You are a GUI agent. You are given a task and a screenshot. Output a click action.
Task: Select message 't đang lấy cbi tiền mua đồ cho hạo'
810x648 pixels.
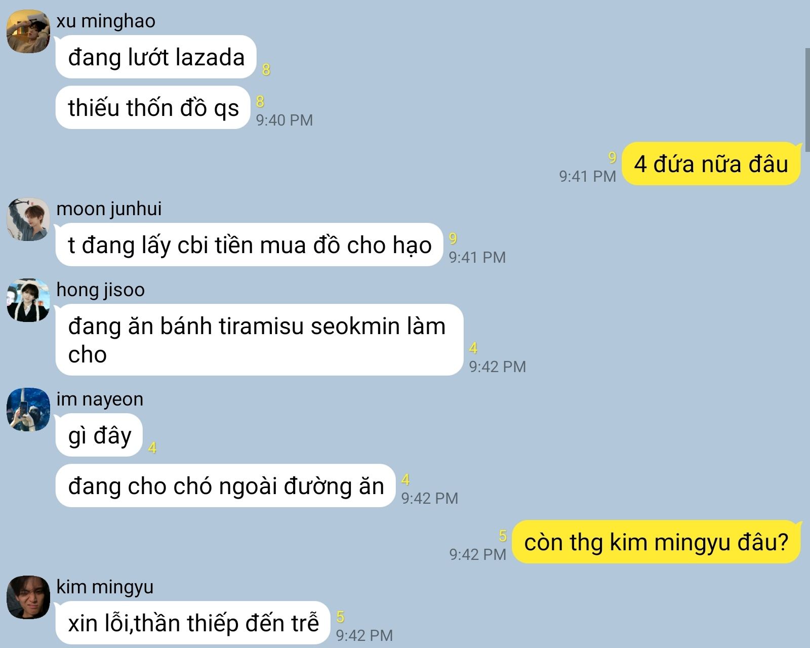(250, 245)
